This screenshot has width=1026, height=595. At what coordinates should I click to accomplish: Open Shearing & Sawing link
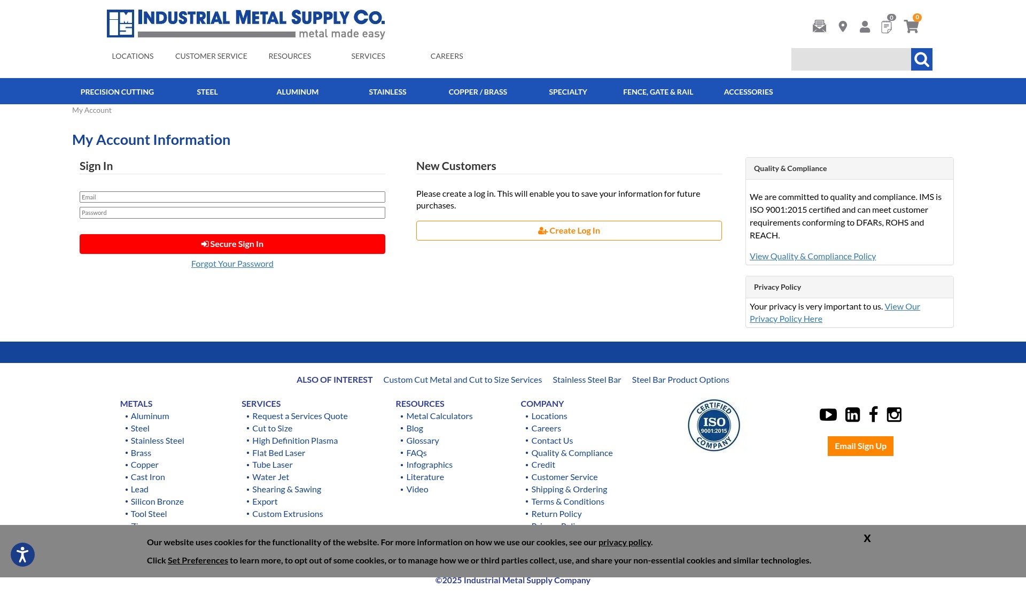(x=287, y=490)
